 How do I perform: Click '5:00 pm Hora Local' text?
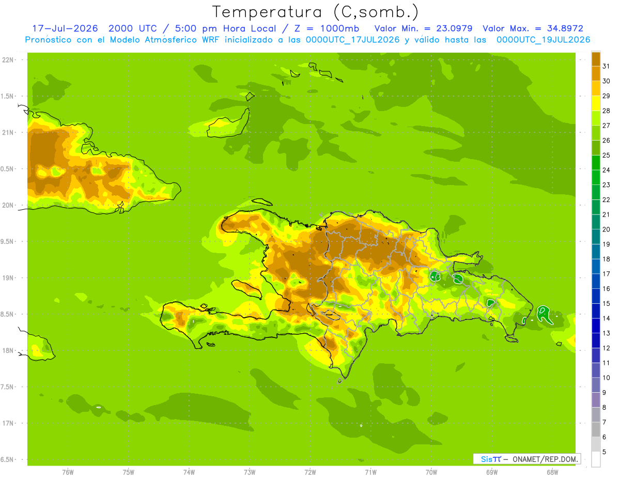tap(225, 28)
